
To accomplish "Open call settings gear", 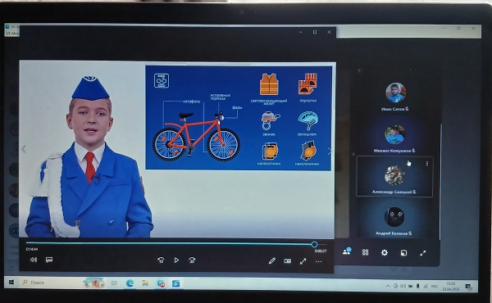I will pyautogui.click(x=385, y=252).
